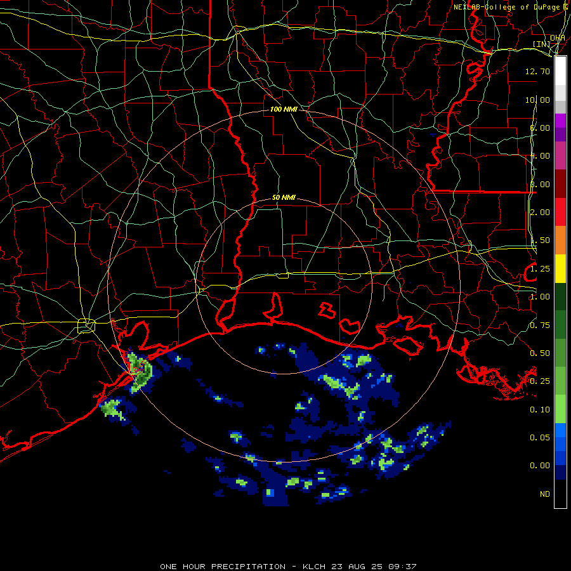The width and height of the screenshot is (571, 571).
Task: Click the 0.05 legend value
Action: 540,437
